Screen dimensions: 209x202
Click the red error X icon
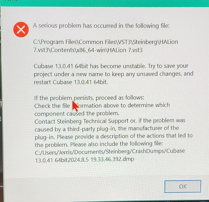pyautogui.click(x=21, y=29)
